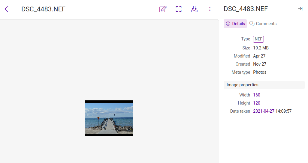
Task: Click the DSC_4483.NEF title in the sidebar
Action: 246,9
